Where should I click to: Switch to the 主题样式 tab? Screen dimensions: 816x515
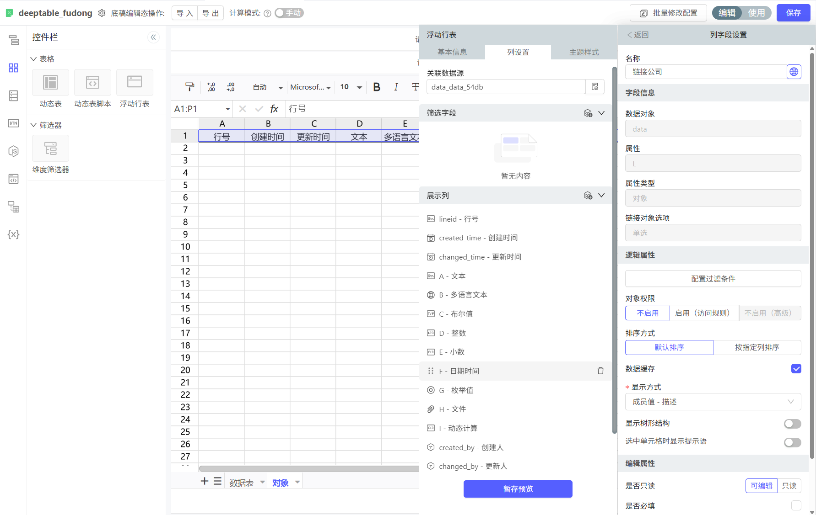(584, 52)
